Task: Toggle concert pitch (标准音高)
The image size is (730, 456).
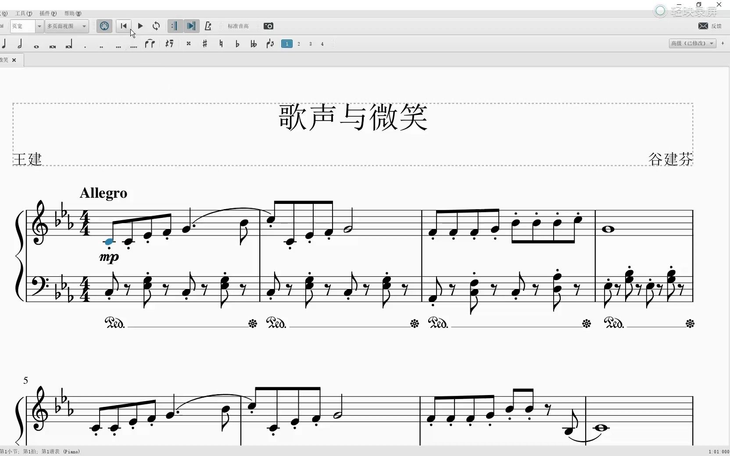Action: [238, 26]
